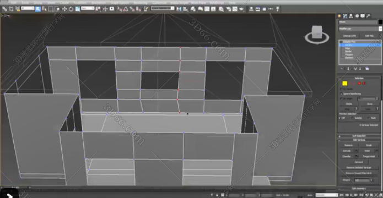Set Preview Selection to Multi
Viewport: 383px width, 198px height.
[369, 118]
